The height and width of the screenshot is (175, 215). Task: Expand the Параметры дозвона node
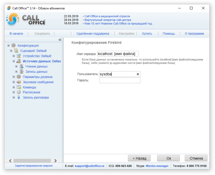tap(13, 77)
